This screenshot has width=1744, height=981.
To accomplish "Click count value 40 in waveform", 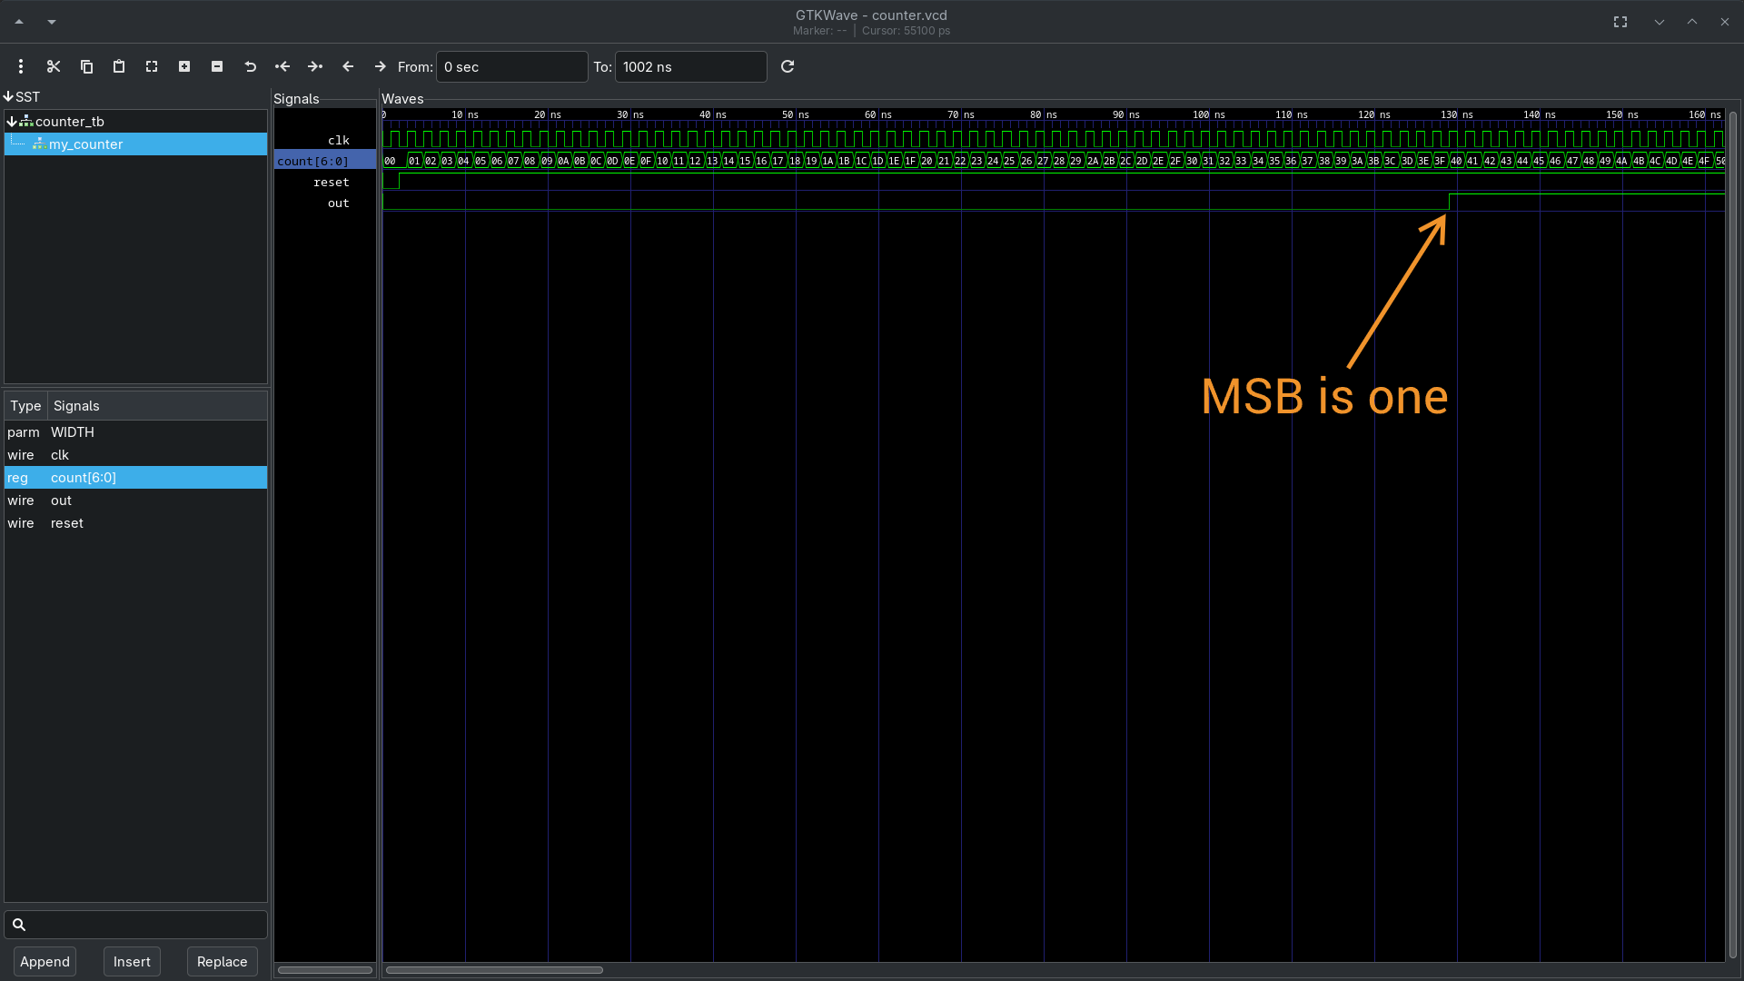I will [1457, 161].
